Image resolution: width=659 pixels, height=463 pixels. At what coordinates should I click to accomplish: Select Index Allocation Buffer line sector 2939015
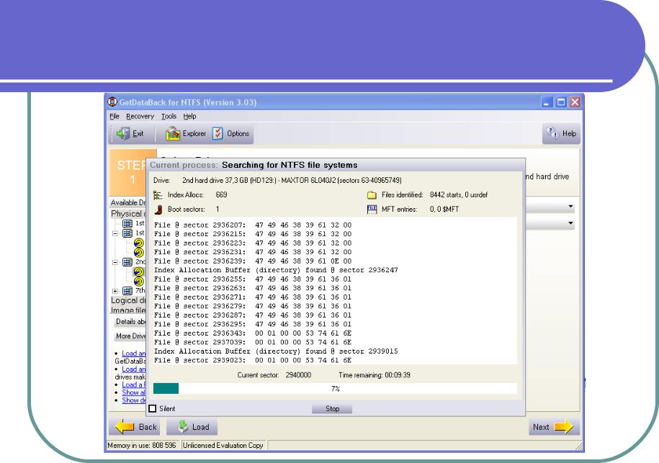point(276,351)
